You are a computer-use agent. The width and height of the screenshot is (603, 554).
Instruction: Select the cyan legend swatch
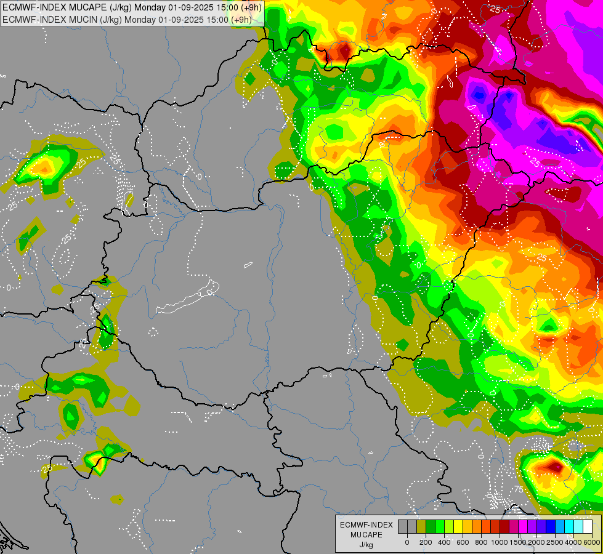(x=569, y=526)
